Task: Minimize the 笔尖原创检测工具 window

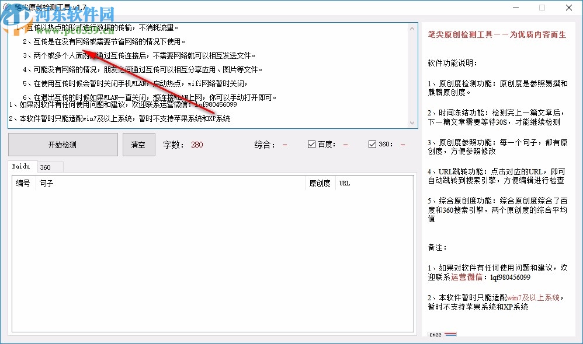Action: (516, 8)
